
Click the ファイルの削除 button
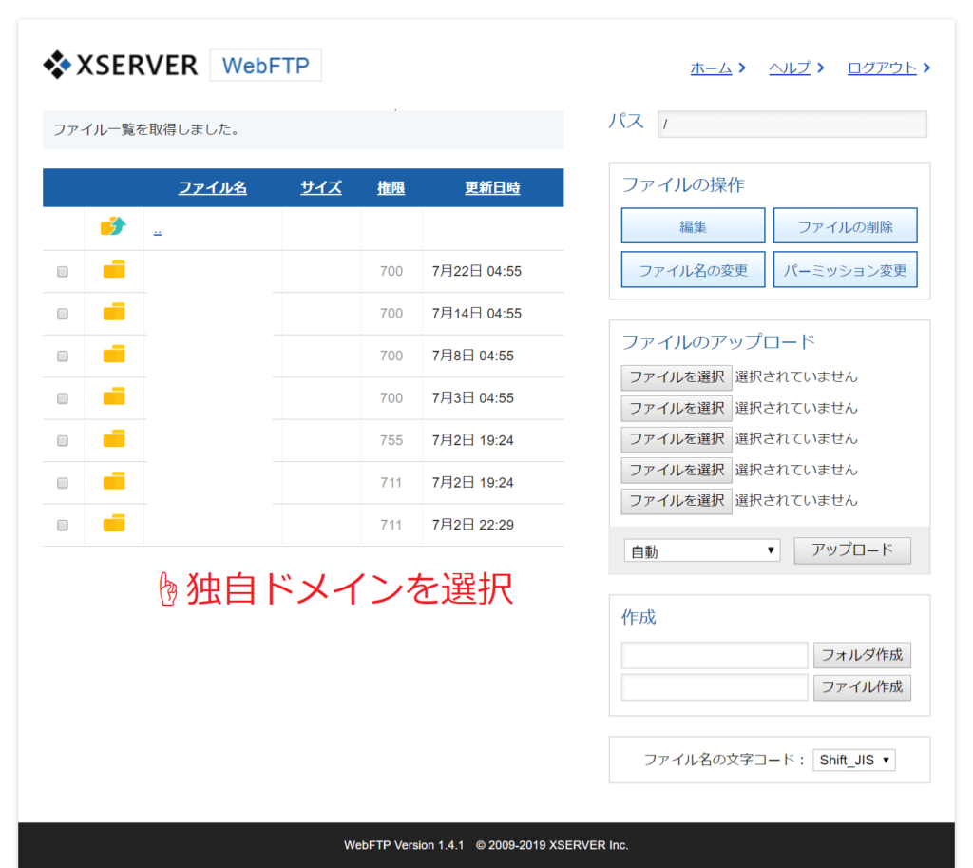[x=845, y=225]
